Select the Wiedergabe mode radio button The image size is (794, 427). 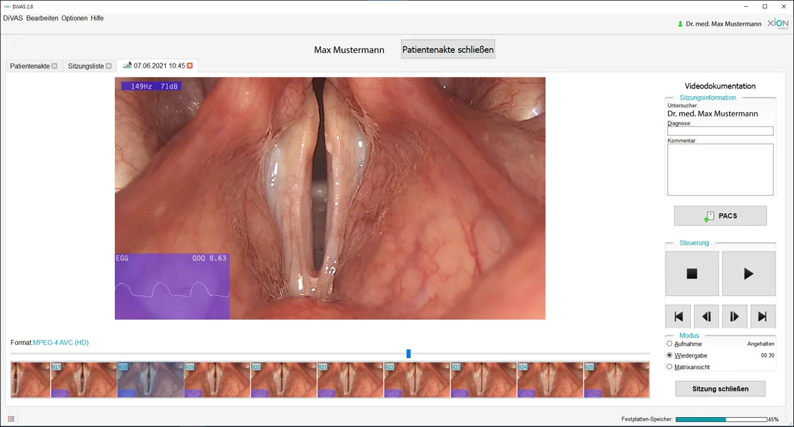tap(669, 355)
